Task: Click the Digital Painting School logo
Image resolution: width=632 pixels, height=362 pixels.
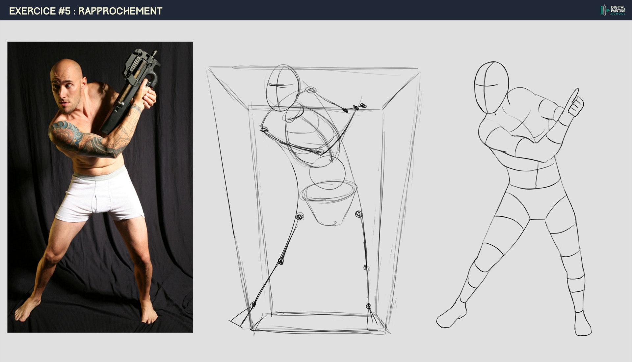Action: pos(613,10)
